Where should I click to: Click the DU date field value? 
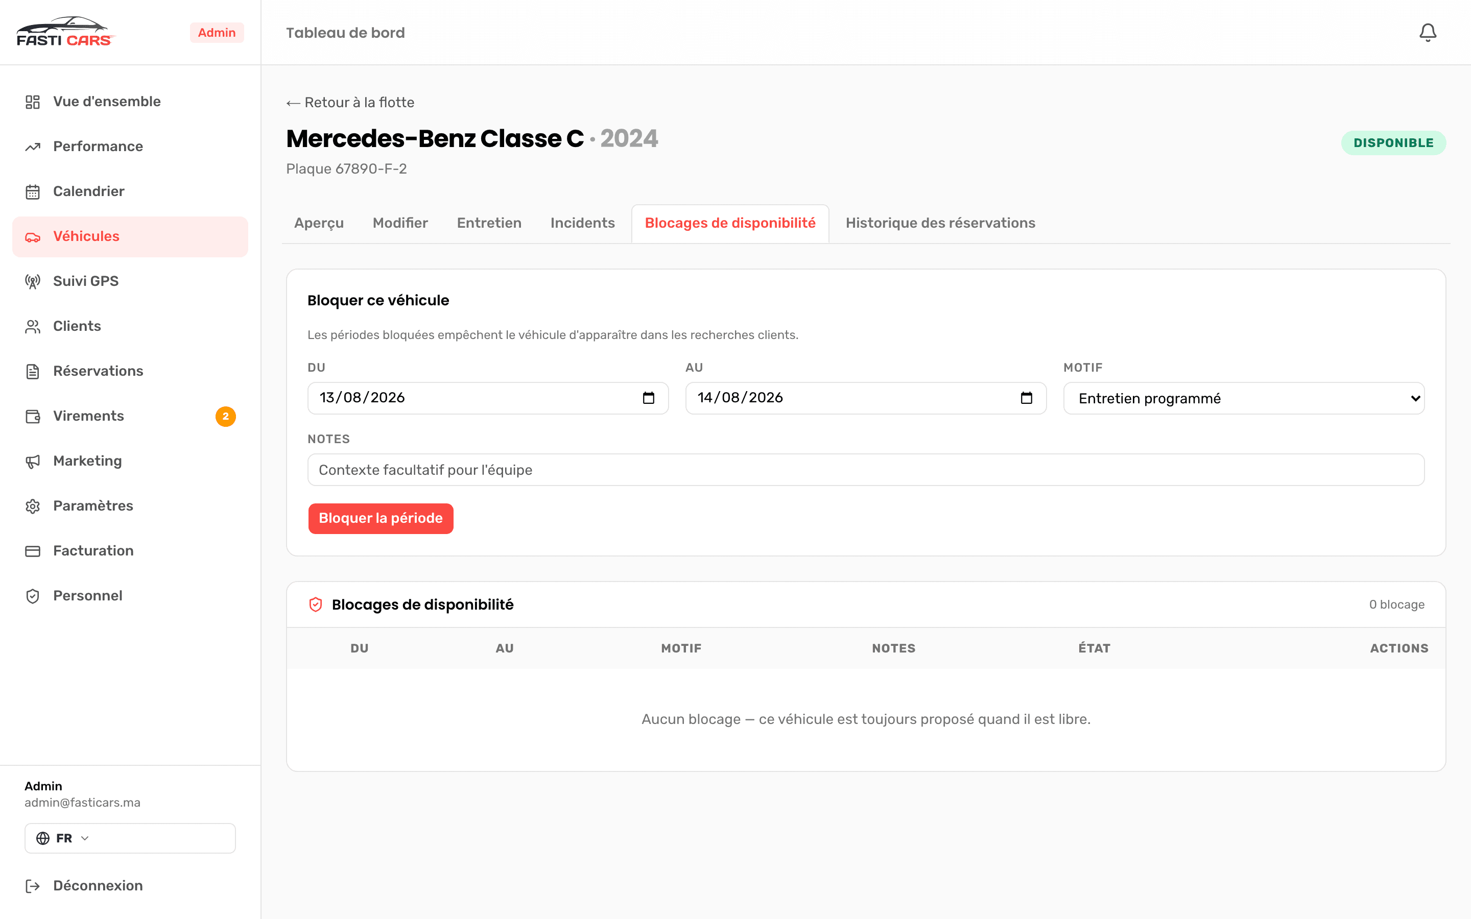(362, 398)
